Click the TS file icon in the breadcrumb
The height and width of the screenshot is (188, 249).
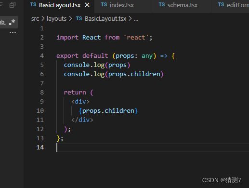click(x=79, y=18)
